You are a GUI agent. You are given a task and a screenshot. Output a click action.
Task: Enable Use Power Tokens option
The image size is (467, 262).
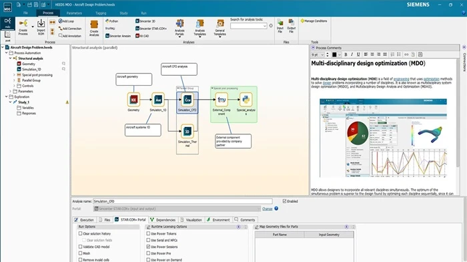148,233
